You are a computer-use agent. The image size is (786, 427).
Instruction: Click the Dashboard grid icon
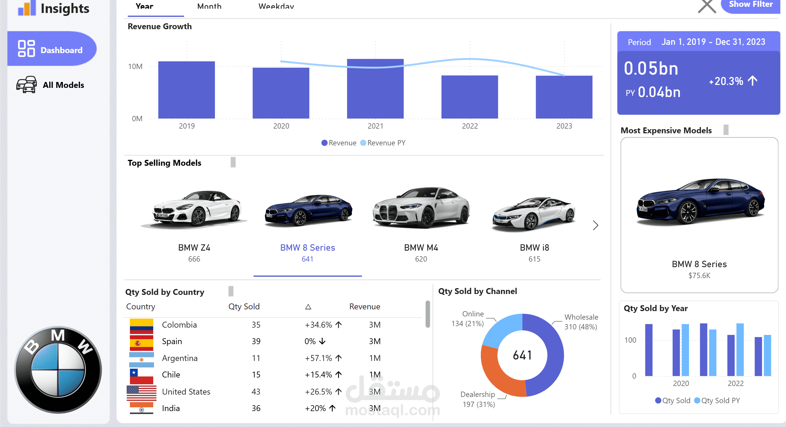click(26, 49)
